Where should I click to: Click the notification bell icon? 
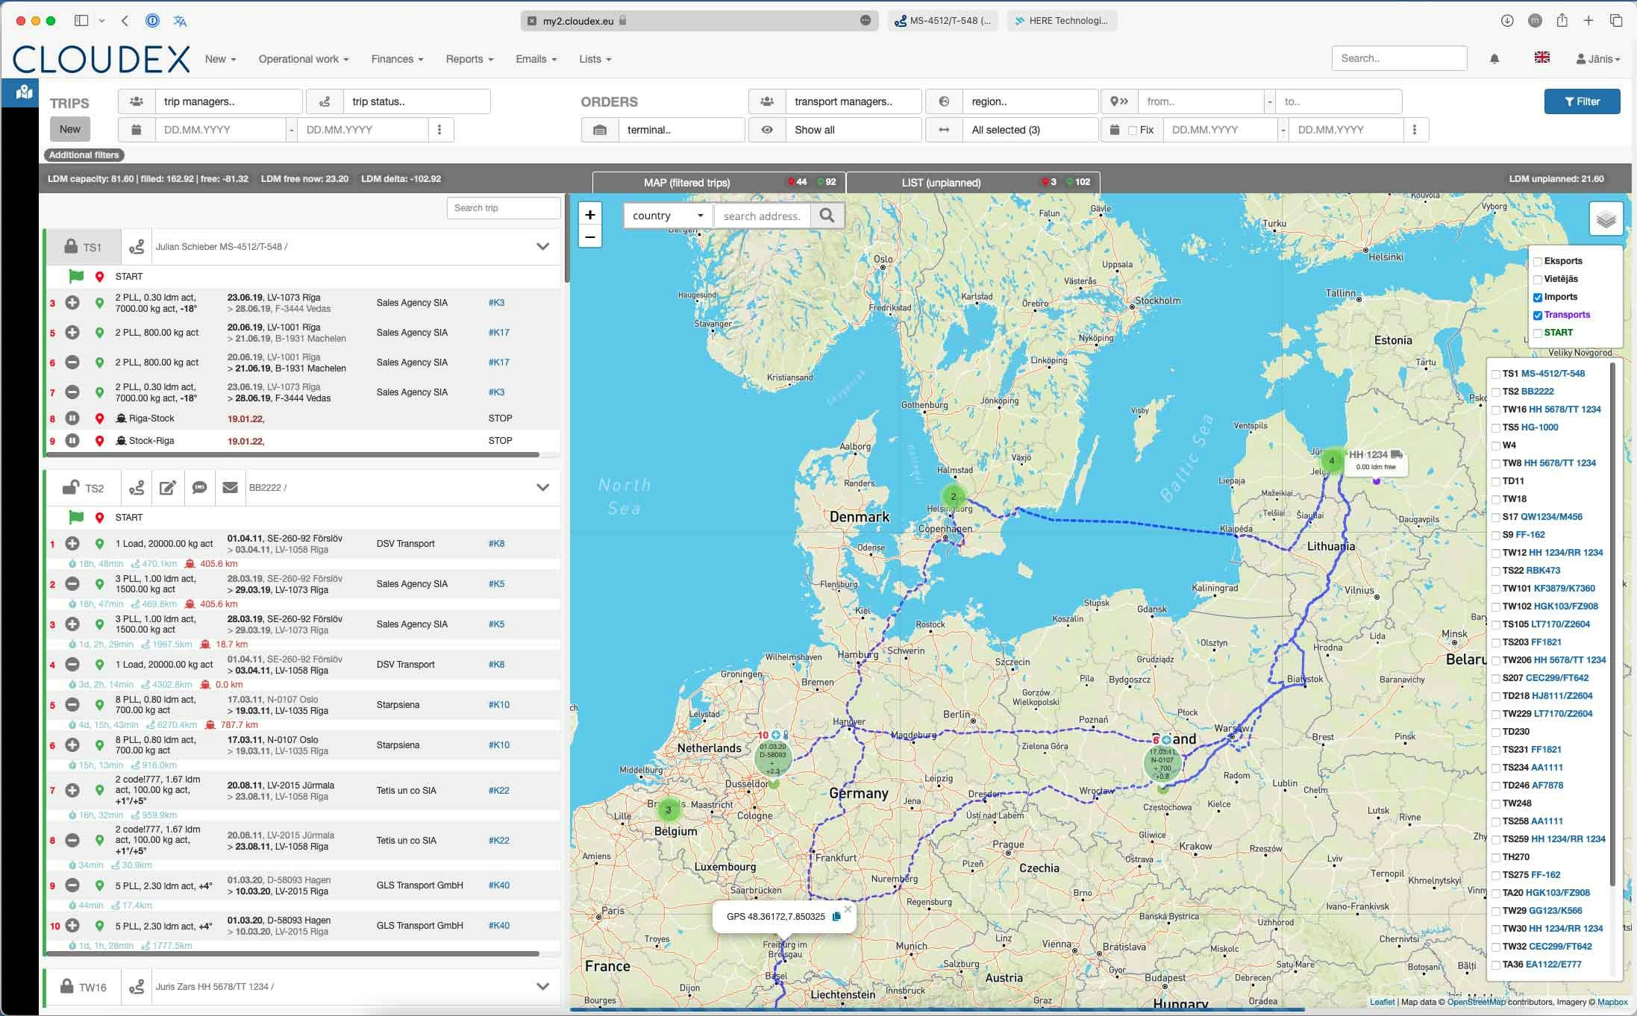pyautogui.click(x=1494, y=59)
